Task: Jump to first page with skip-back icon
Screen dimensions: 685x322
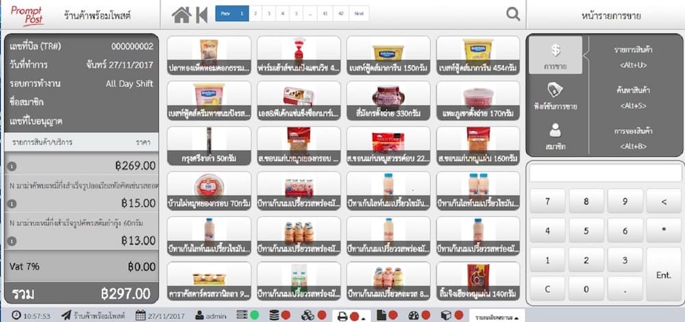Action: click(201, 14)
